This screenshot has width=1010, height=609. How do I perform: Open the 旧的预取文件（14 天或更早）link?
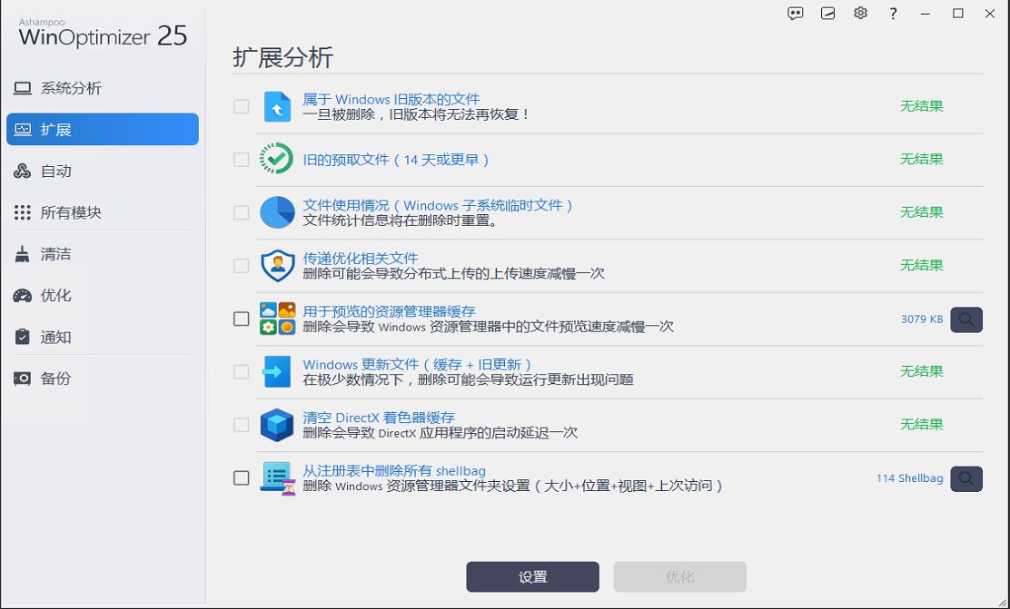(x=397, y=160)
